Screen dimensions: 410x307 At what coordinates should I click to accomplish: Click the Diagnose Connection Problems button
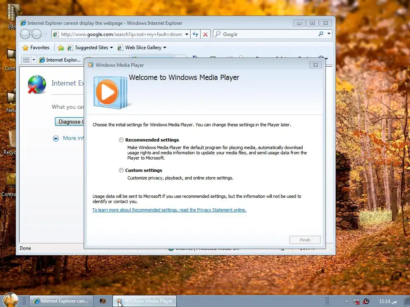70,122
